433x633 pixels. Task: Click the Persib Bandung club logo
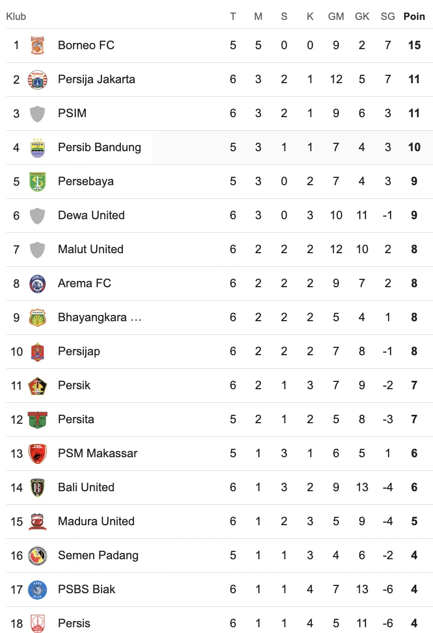[x=37, y=148]
